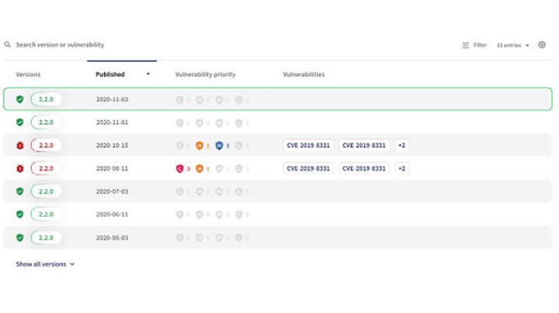Click orange high-priority shield in 2020-08-11 row
Screen dimensions: 559x313
(200, 169)
